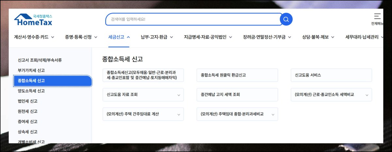Viewport: 392px width, 152px height.
Task: Expand (모의계산) 주택임대 종합·분리과세비교 dropdown
Action: point(237,114)
